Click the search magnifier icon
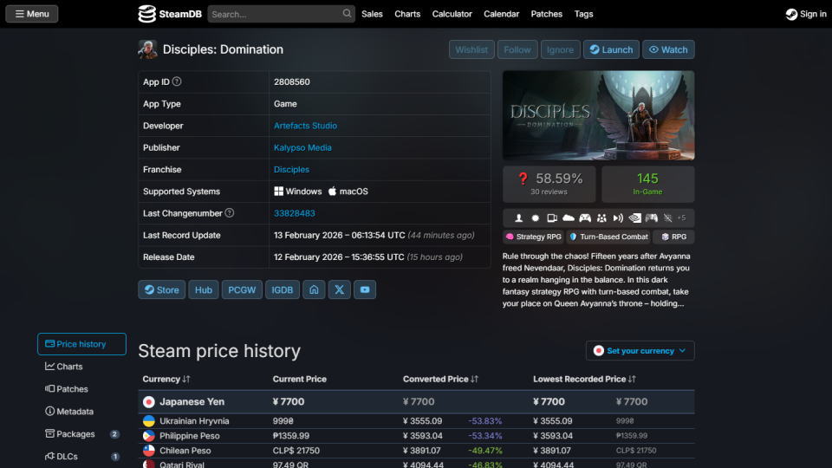 pos(348,14)
